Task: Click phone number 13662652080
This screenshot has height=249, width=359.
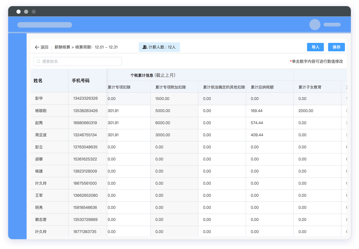Action: tap(85, 195)
